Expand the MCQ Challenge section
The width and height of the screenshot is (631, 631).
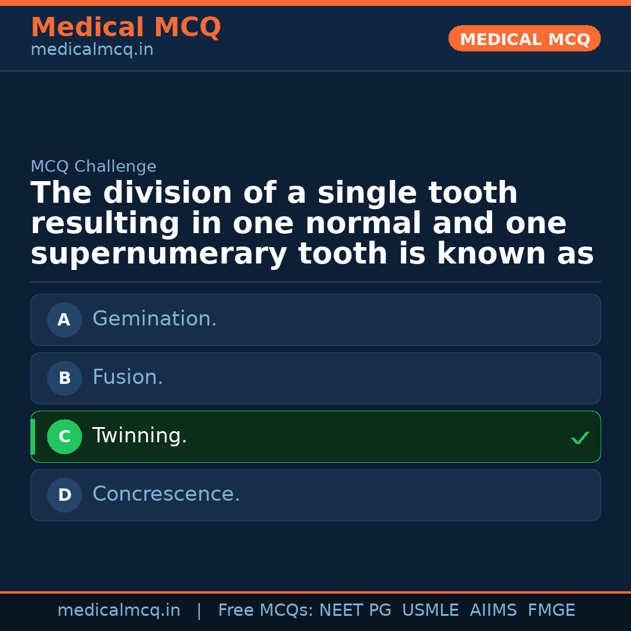(93, 167)
